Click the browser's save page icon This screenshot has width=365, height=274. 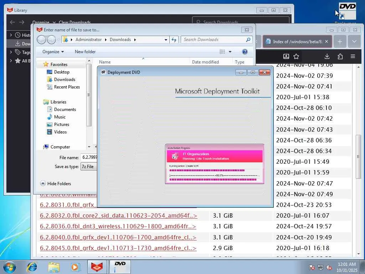286,56
